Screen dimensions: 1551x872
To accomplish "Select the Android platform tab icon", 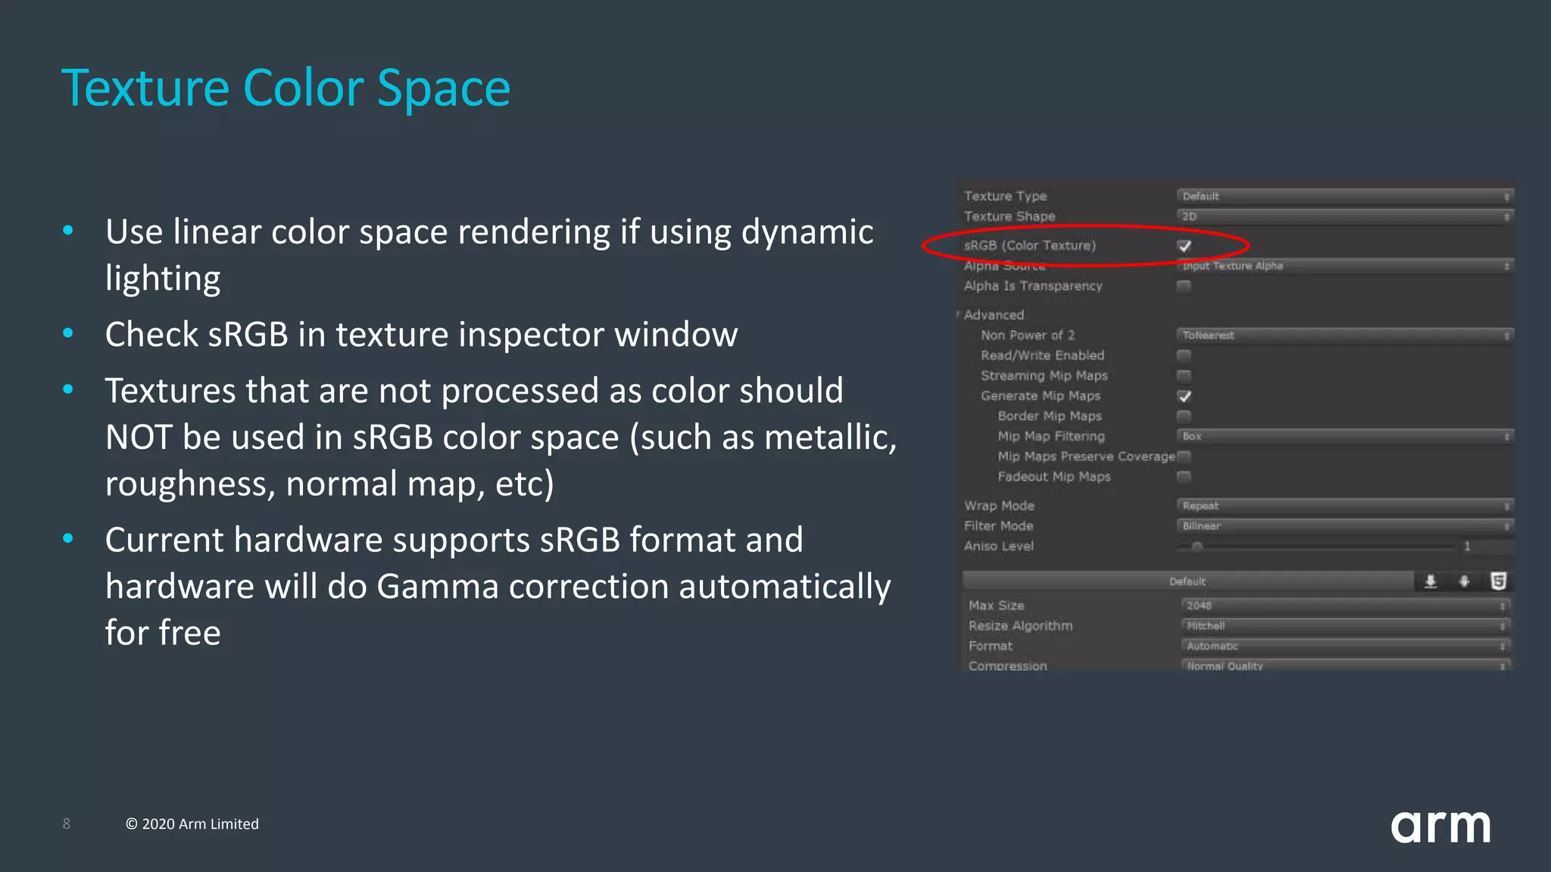I will point(1464,581).
